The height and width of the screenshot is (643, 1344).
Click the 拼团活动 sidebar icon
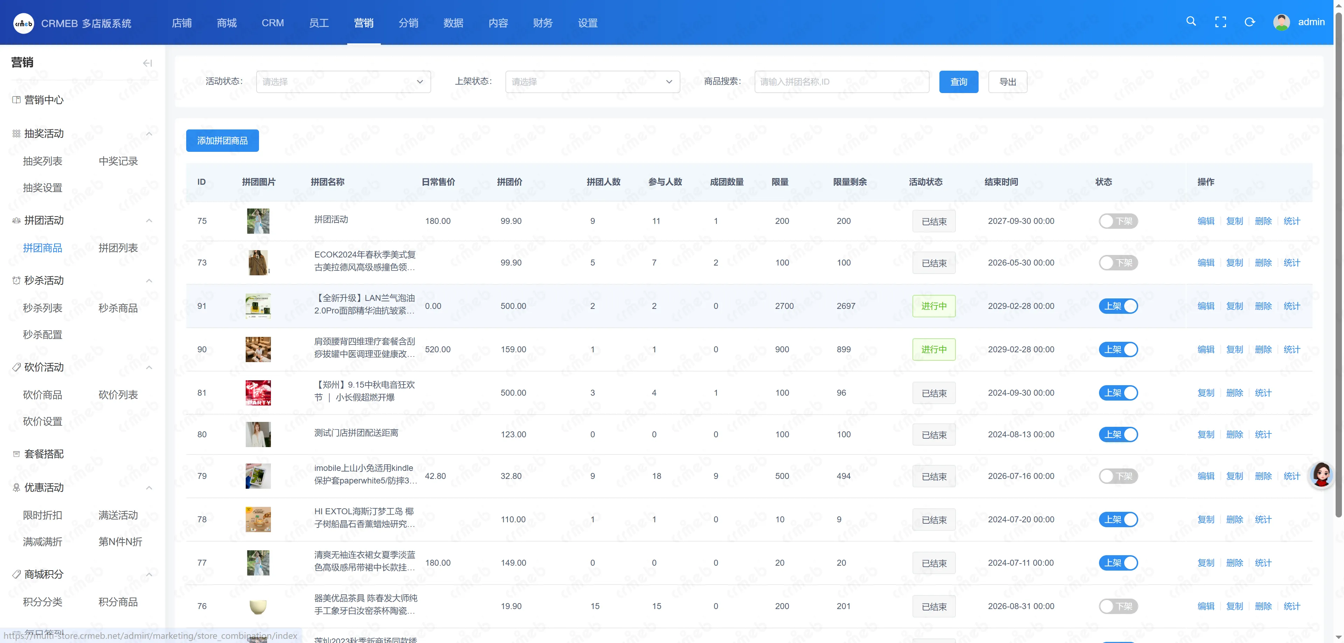coord(16,221)
